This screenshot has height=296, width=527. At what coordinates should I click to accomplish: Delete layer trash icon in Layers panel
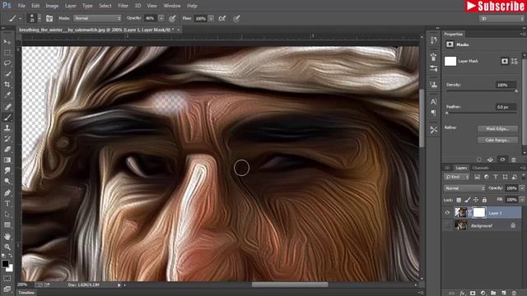[x=514, y=293]
